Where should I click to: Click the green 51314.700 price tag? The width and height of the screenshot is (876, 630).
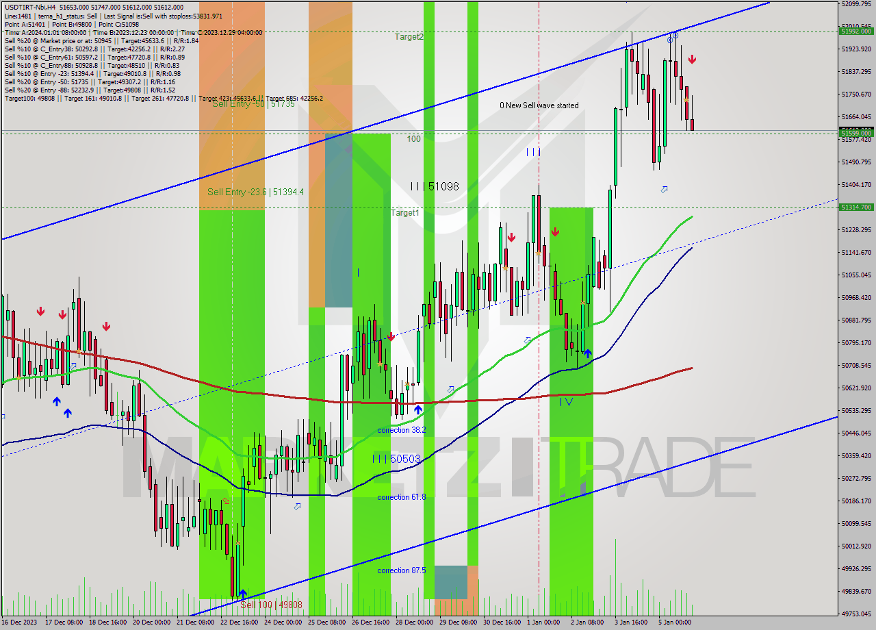(x=856, y=207)
